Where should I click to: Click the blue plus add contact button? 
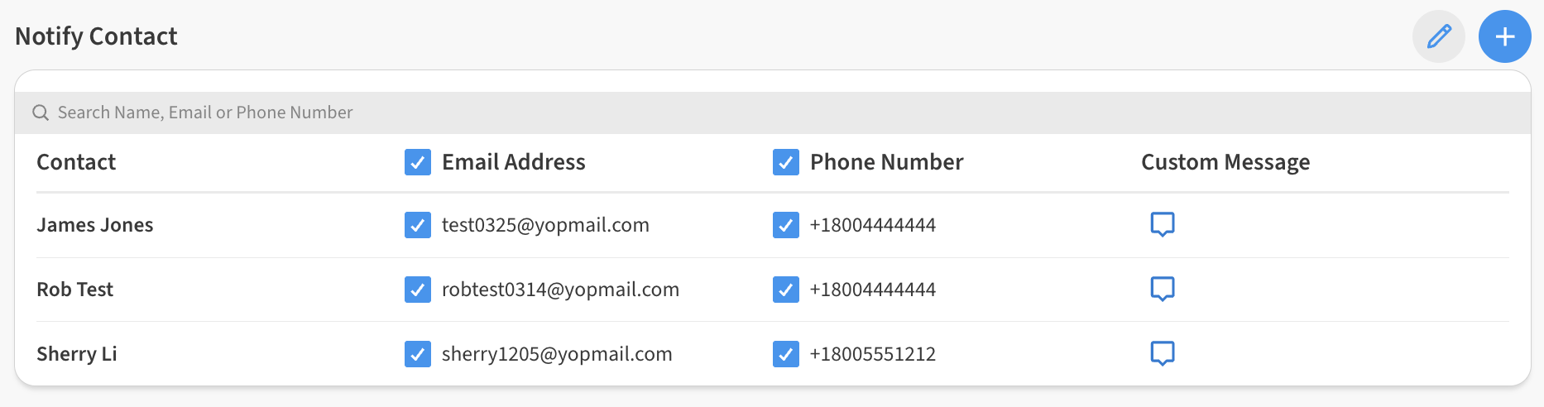[1504, 36]
